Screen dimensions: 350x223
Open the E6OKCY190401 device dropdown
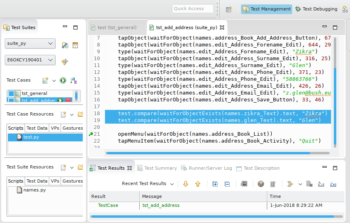click(x=30, y=60)
